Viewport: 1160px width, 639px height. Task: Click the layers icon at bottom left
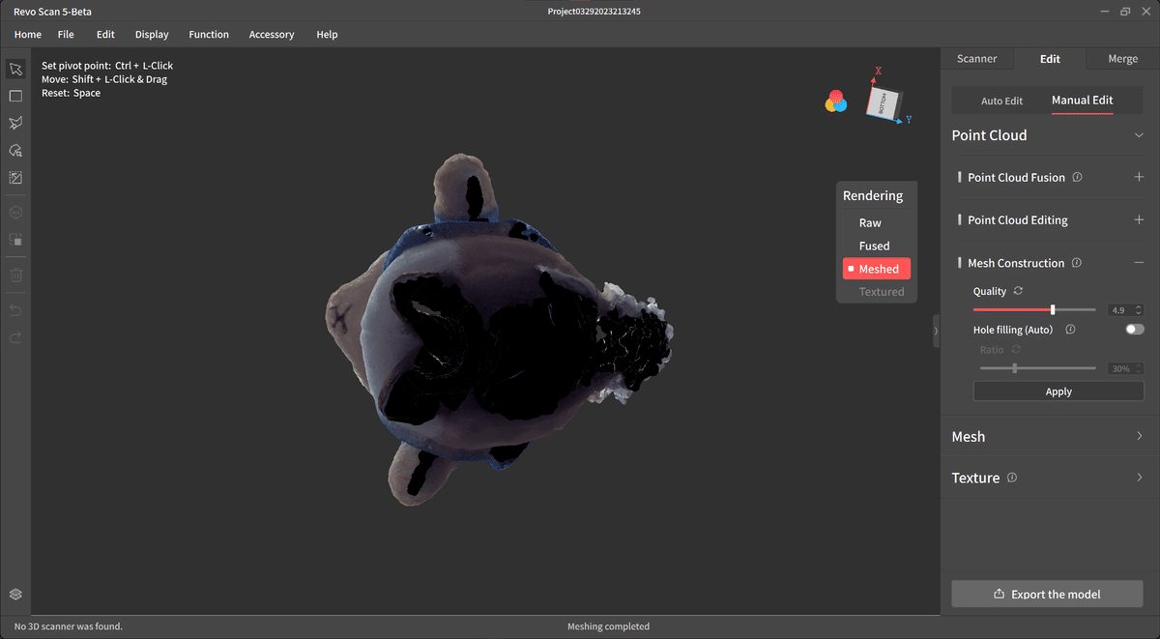tap(15, 595)
